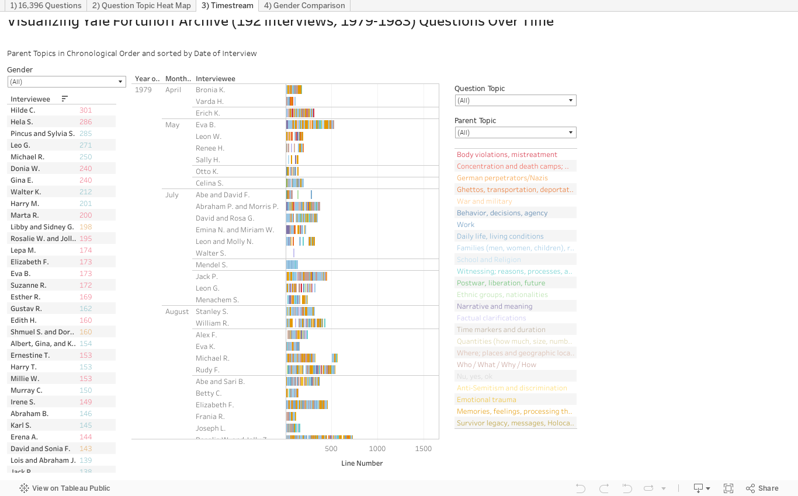Select Postwar, liberation, future legend entry

point(515,283)
